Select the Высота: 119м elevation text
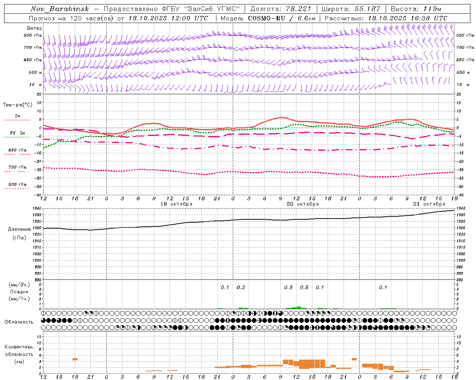Viewport: 476px width, 380px height. tap(416, 9)
